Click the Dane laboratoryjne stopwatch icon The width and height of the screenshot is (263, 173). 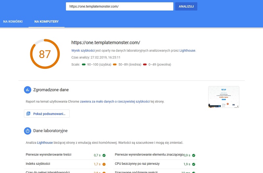28,131
